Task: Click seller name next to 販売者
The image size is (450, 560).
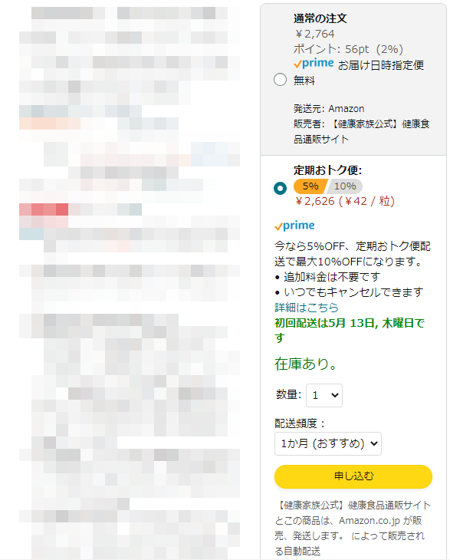Action: [x=362, y=131]
